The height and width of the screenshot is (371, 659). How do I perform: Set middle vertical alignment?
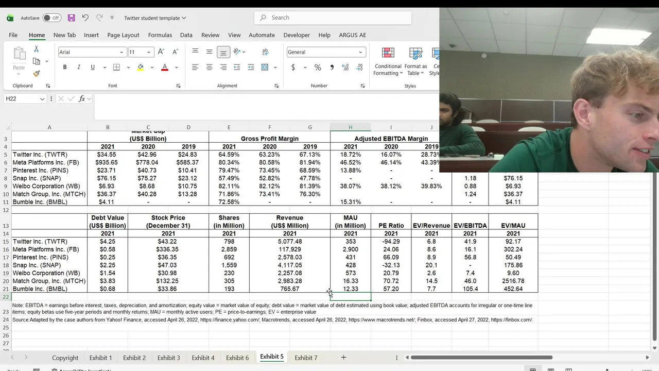[209, 52]
